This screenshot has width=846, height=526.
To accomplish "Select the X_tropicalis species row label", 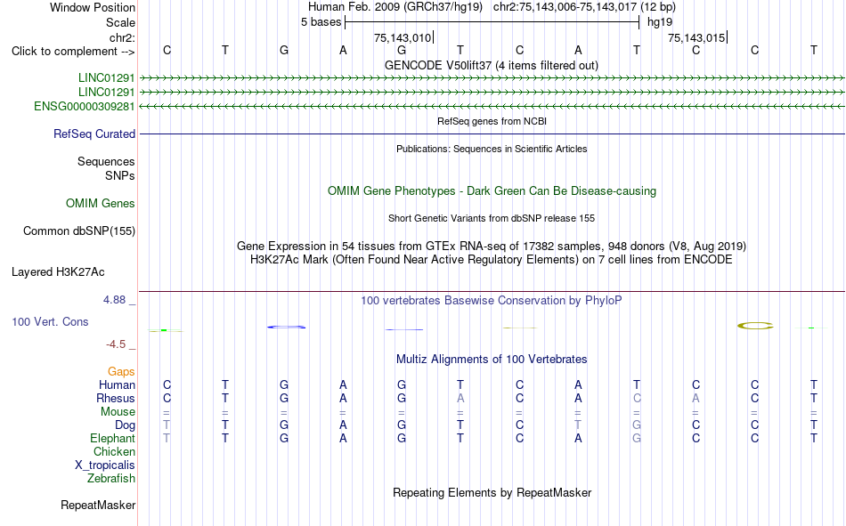I will [x=105, y=465].
